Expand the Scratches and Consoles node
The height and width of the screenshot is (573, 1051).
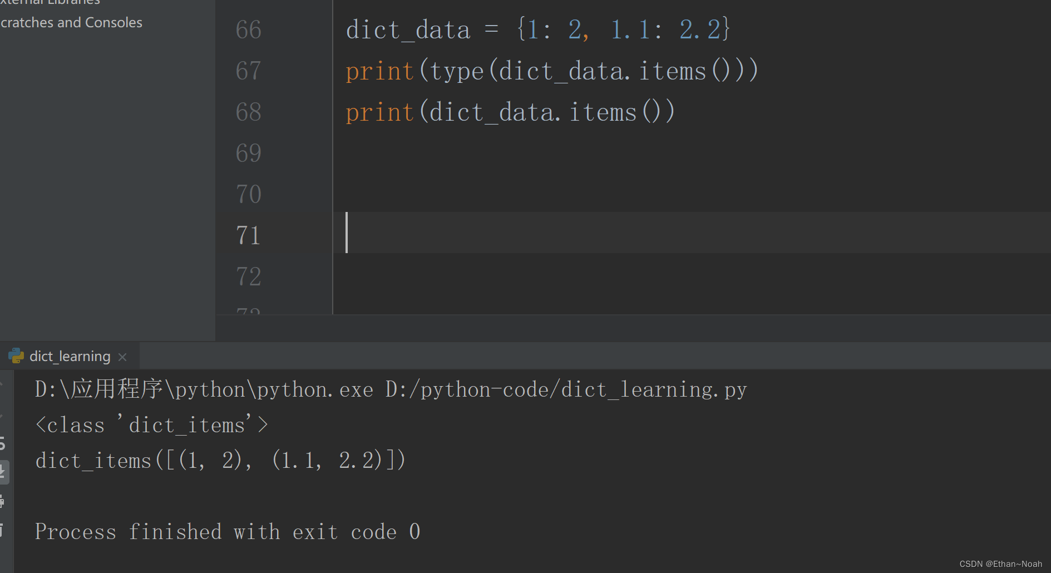(71, 23)
